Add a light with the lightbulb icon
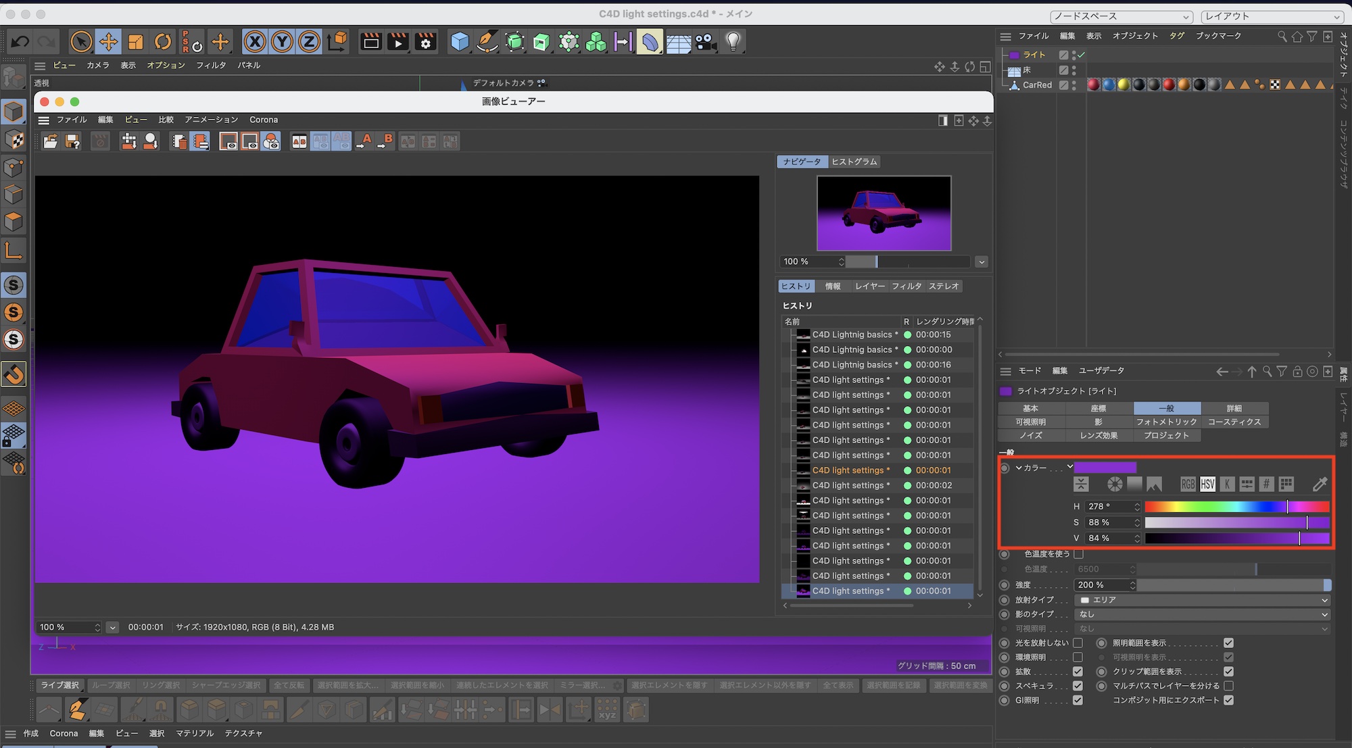Screen dimensions: 1352x748 click(733, 42)
